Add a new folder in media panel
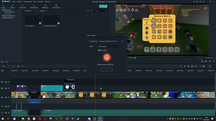Screen dimensions: 216x121 pos(2,62)
